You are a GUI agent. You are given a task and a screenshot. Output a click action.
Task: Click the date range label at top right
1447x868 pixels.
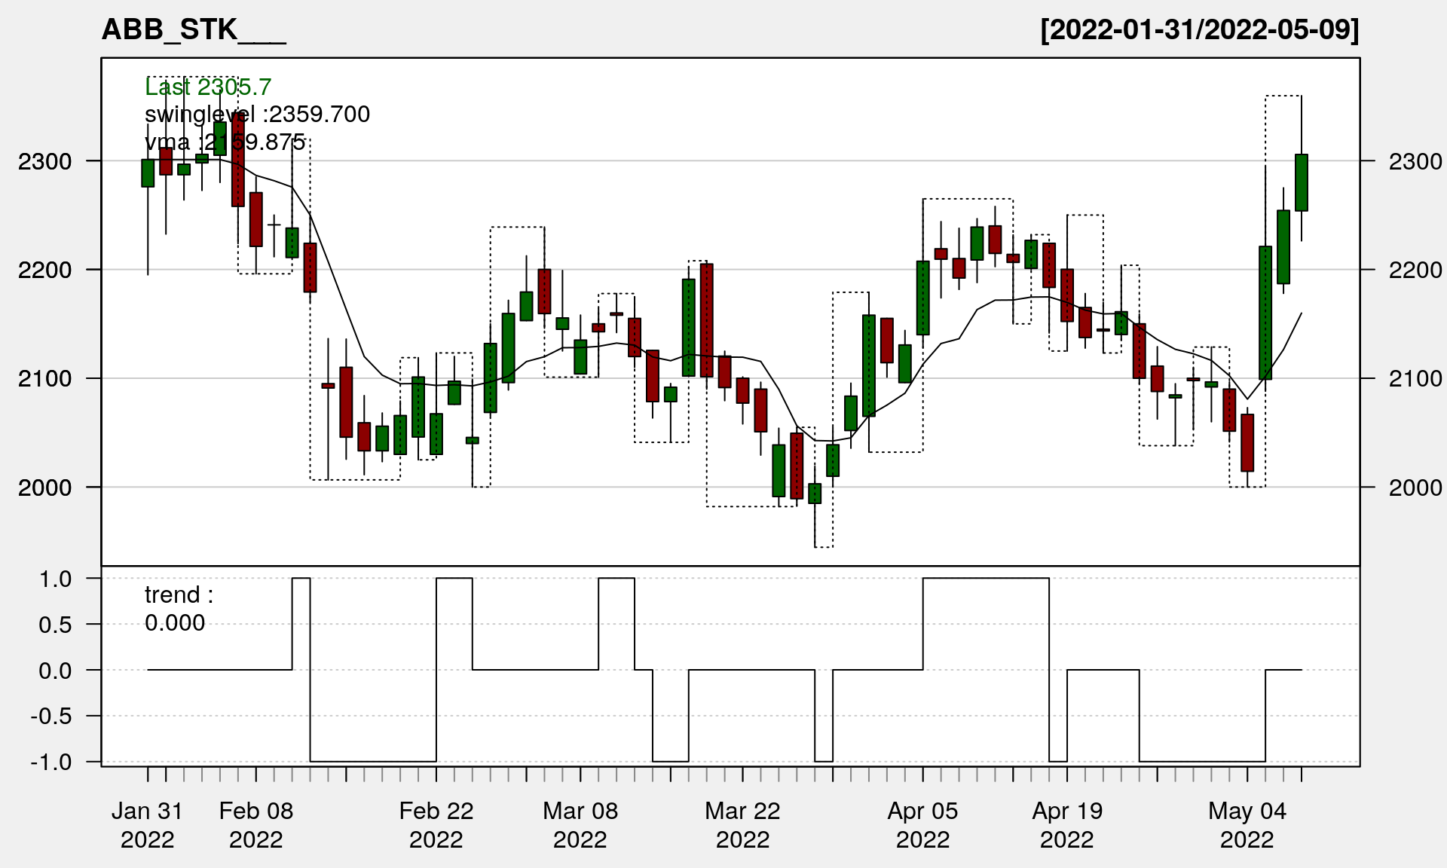(x=1199, y=29)
